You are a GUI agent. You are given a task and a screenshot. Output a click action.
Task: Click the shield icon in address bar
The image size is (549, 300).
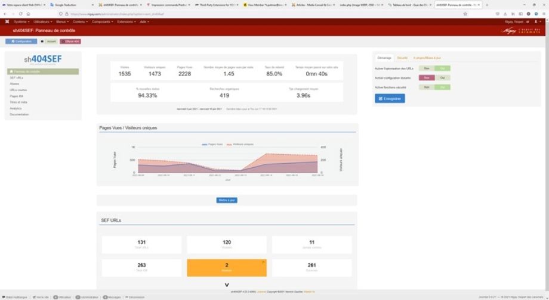(x=61, y=14)
